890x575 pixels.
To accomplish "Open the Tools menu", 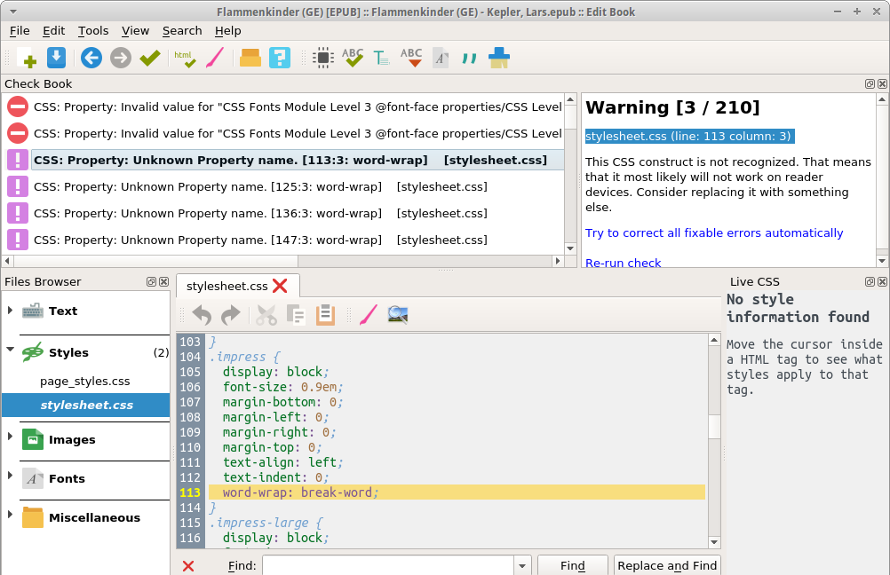I will [x=93, y=30].
